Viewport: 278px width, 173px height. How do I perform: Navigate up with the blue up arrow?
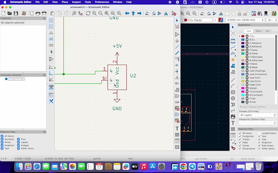pyautogui.click(x=133, y=13)
